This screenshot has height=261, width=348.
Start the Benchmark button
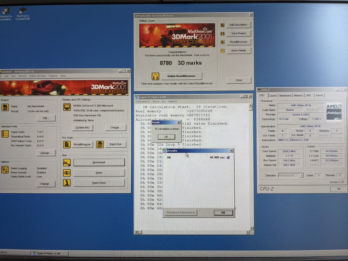[99, 163]
